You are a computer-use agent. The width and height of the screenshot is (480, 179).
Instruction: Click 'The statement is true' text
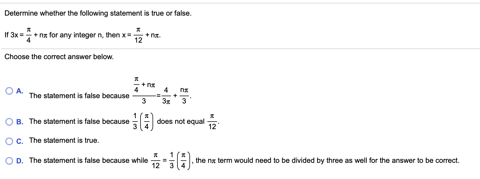click(65, 140)
